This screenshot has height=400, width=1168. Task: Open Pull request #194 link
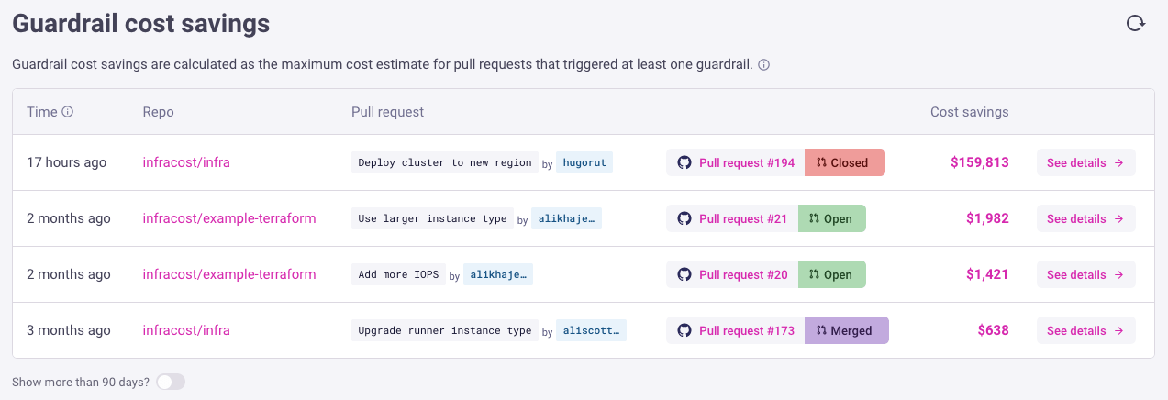tap(747, 162)
